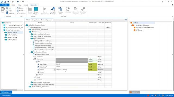Click the Undo arrow in the title bar
This screenshot has height=97, width=174.
(8, 2)
